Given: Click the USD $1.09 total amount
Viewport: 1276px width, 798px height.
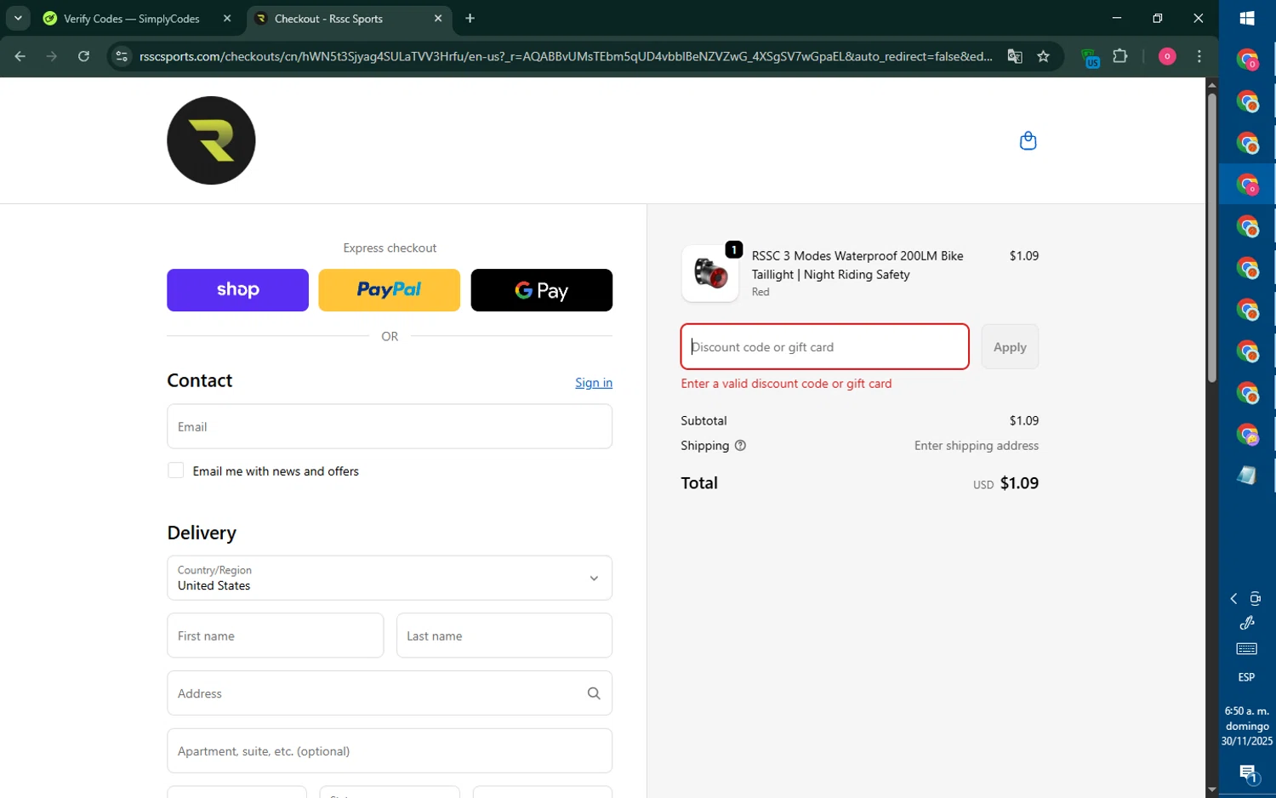Looking at the screenshot, I should [1005, 483].
